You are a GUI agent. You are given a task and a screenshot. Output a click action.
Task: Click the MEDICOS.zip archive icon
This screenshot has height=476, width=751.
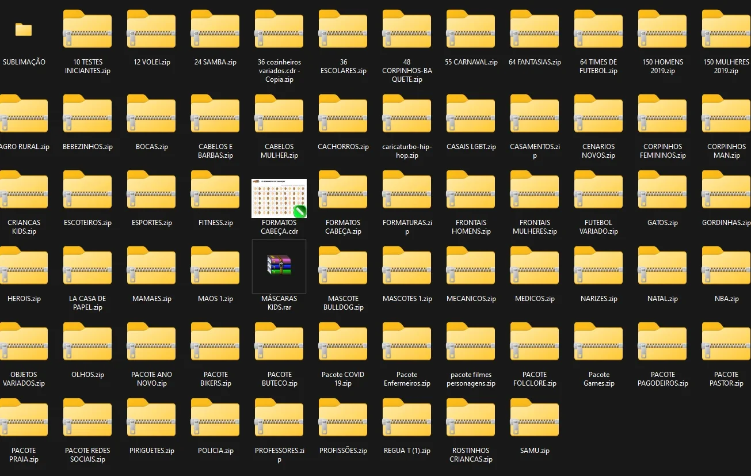[x=535, y=265]
